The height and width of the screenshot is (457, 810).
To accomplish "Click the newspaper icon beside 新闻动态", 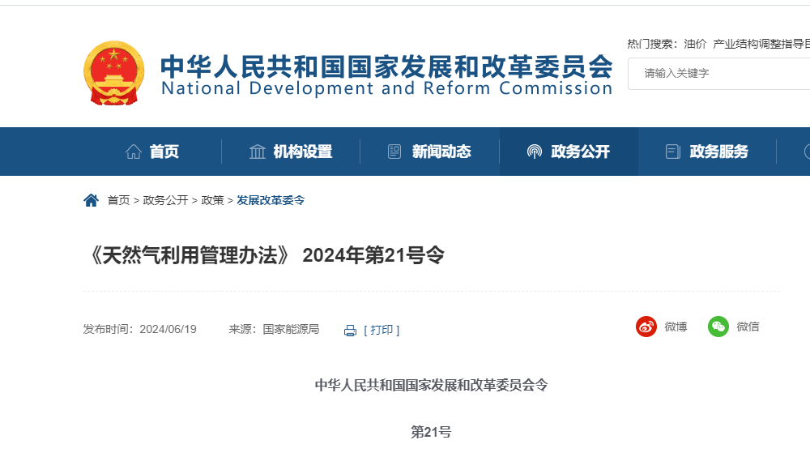I will coord(394,152).
